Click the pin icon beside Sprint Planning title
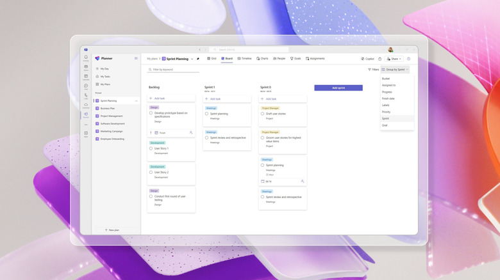 (x=198, y=59)
